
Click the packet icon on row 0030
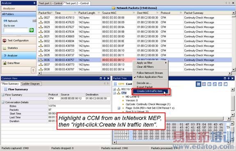[x=41, y=32]
